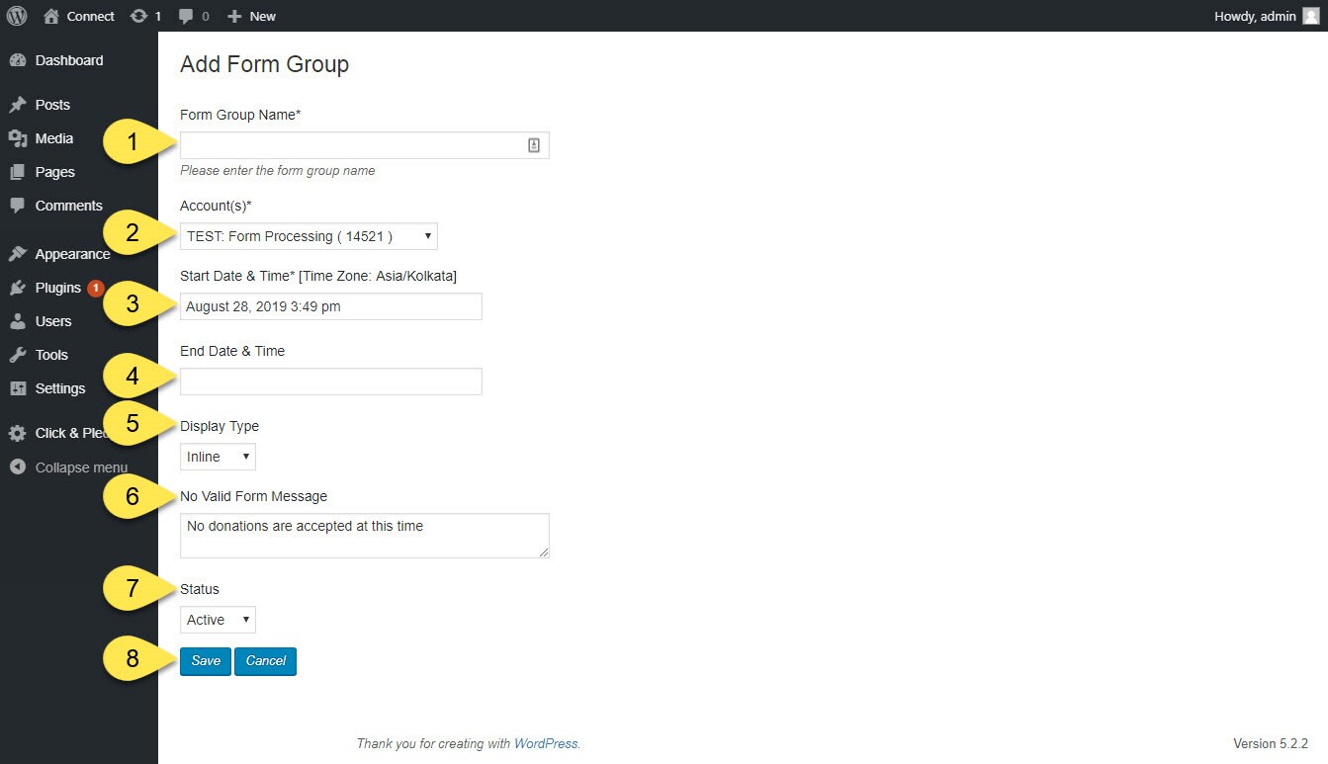Focus the End Date & Time field
This screenshot has width=1328, height=764.
[x=331, y=382]
